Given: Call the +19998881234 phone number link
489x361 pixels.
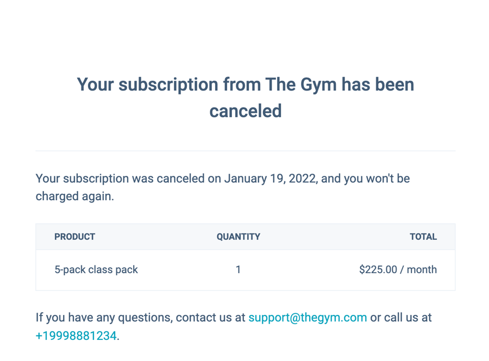Looking at the screenshot, I should click(x=76, y=335).
